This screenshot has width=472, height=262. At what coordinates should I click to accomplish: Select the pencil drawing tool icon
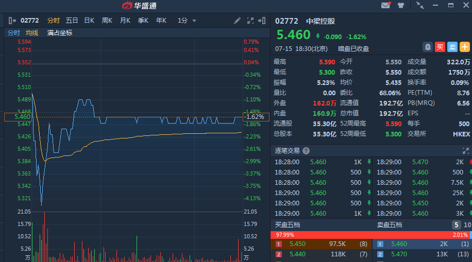pos(237,21)
